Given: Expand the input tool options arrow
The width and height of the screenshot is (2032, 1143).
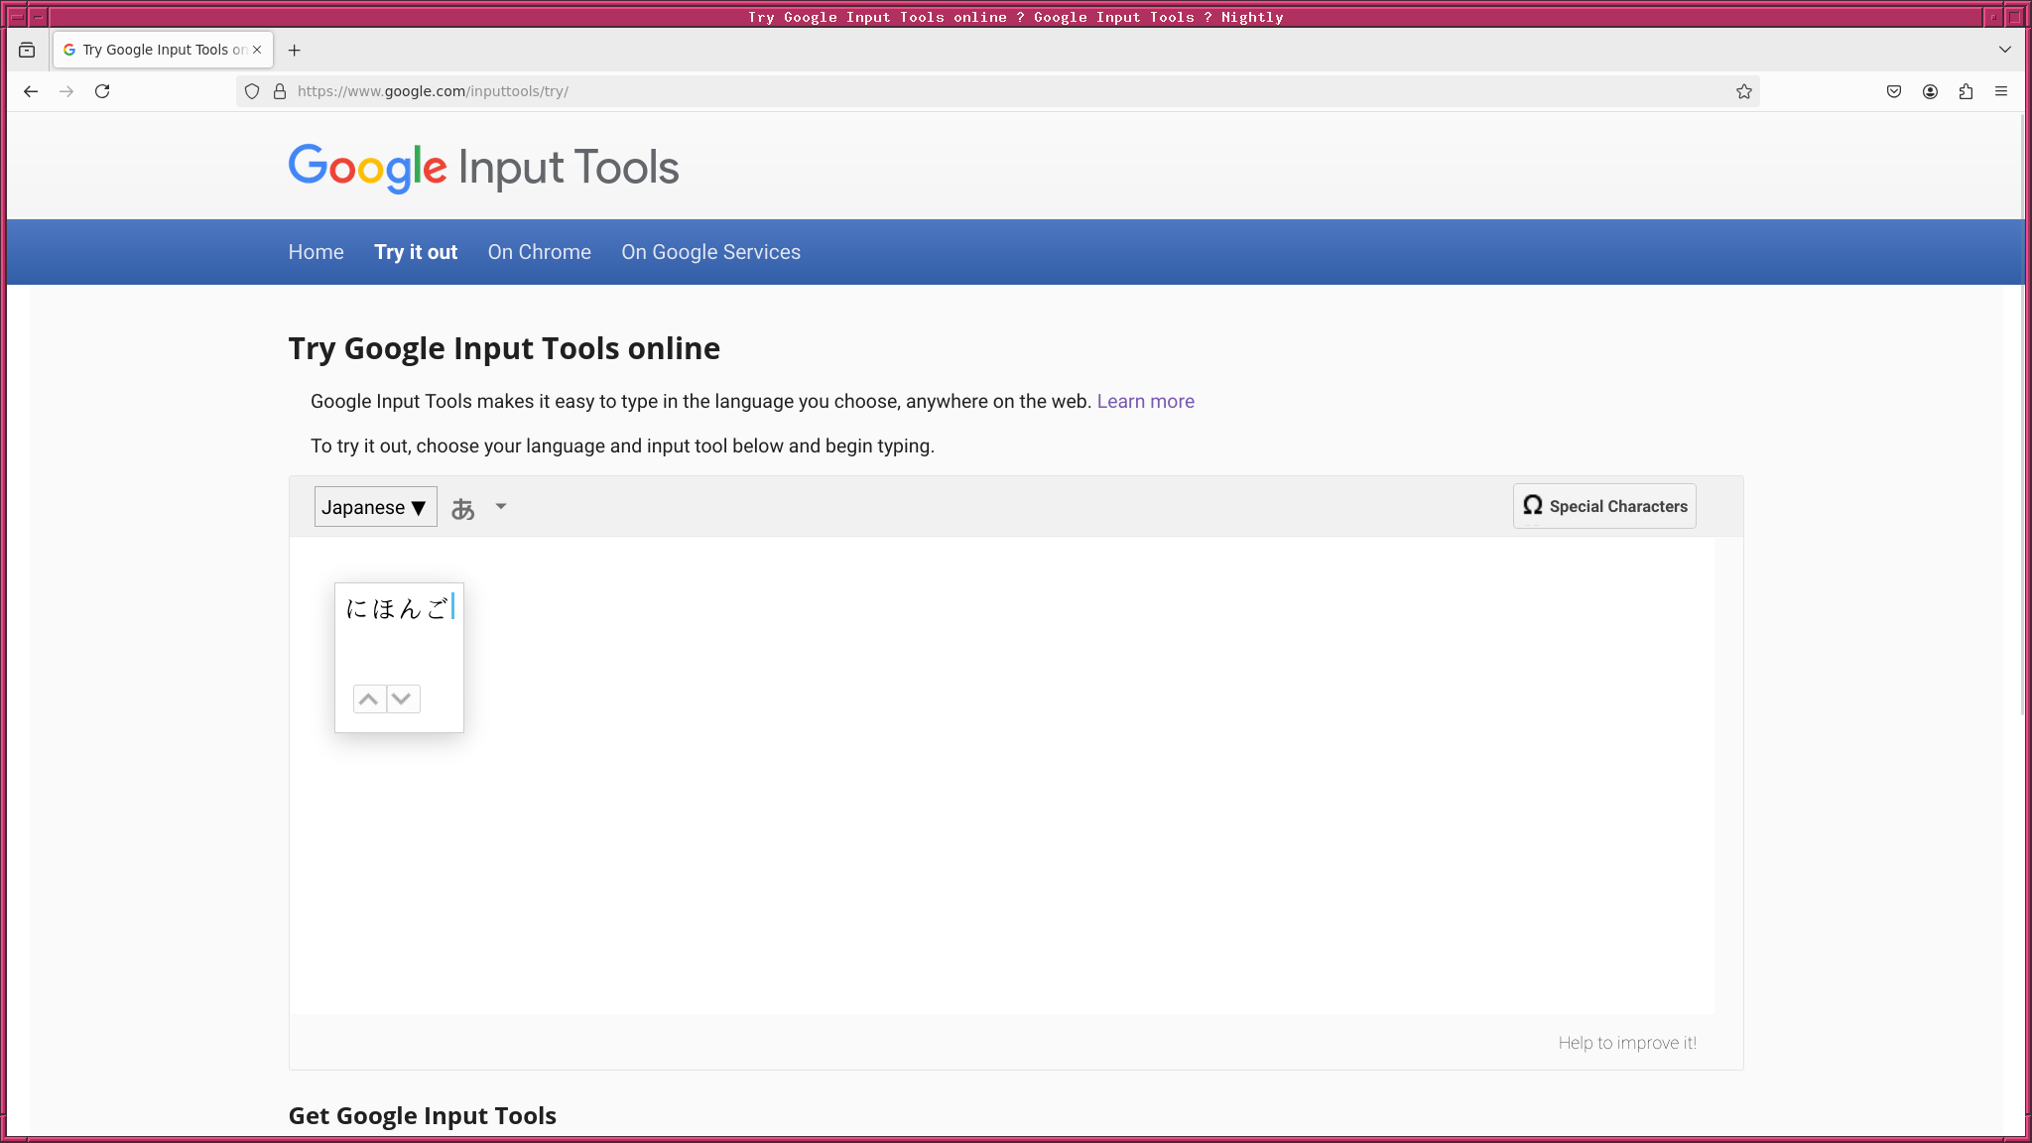Looking at the screenshot, I should coord(501,506).
